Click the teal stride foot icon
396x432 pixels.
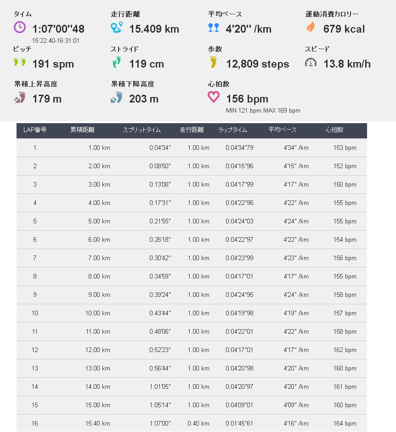117,62
